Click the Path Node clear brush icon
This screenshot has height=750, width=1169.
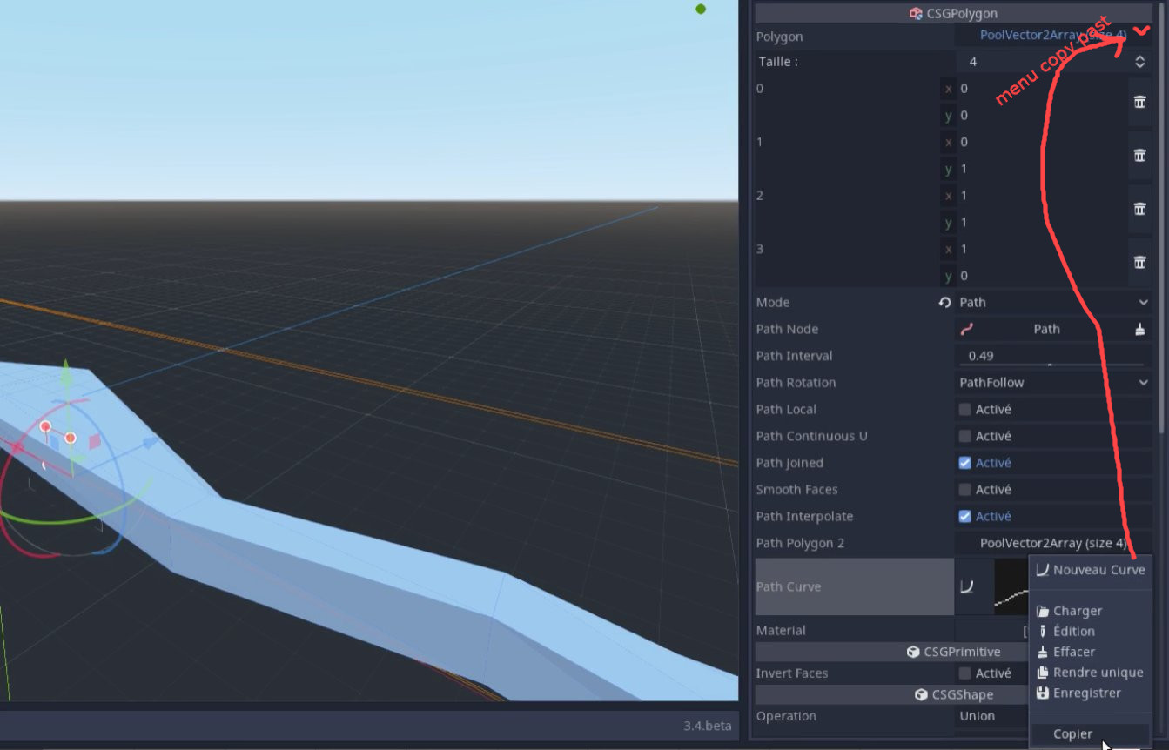(1140, 329)
